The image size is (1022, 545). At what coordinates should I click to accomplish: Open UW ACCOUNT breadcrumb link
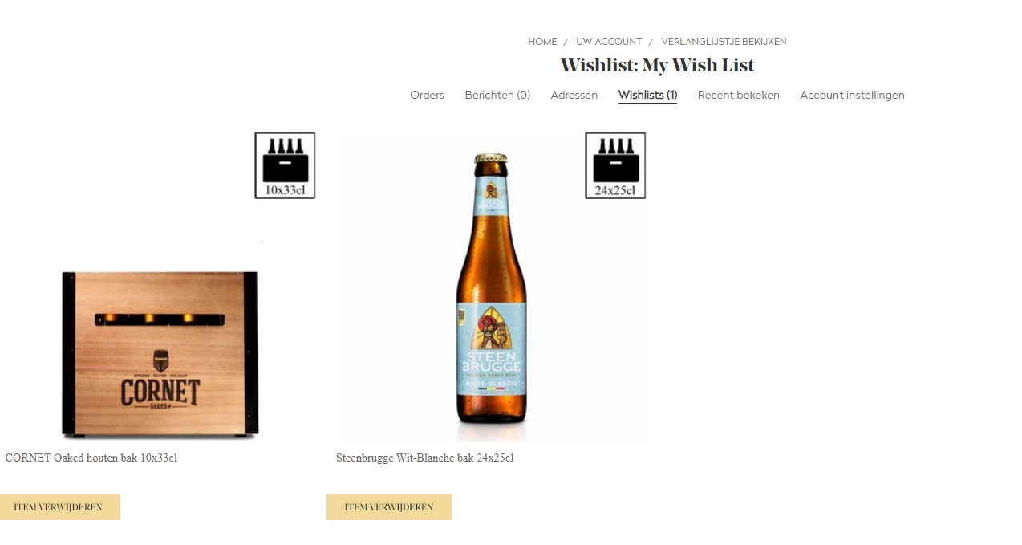click(x=609, y=42)
